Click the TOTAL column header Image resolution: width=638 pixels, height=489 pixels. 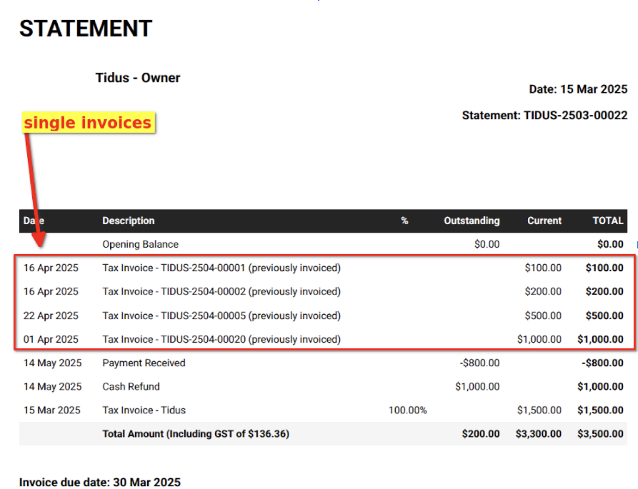(607, 221)
